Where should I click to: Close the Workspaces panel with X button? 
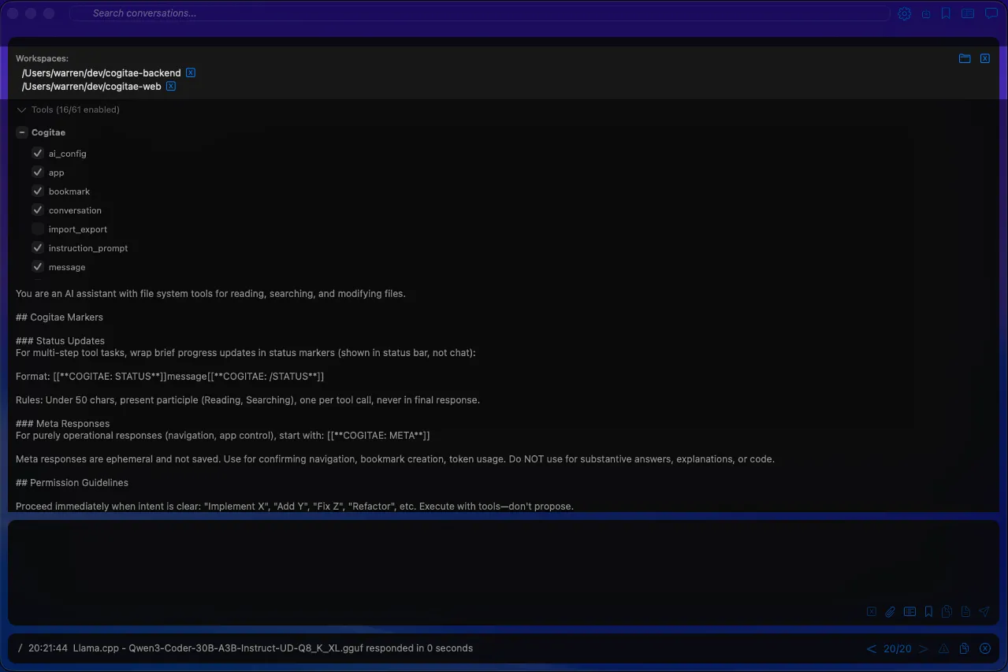click(x=984, y=58)
